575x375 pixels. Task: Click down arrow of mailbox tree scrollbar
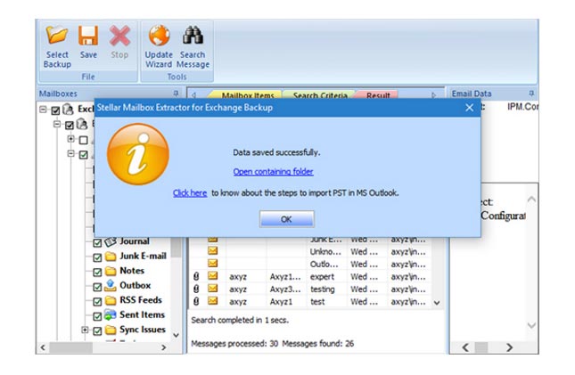point(176,335)
